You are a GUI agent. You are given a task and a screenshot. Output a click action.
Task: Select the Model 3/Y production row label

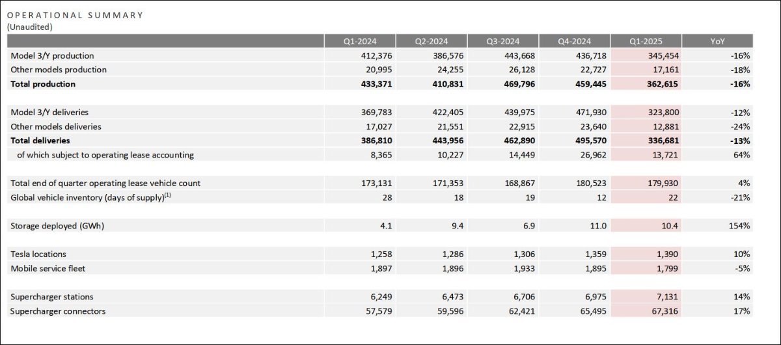(52, 56)
